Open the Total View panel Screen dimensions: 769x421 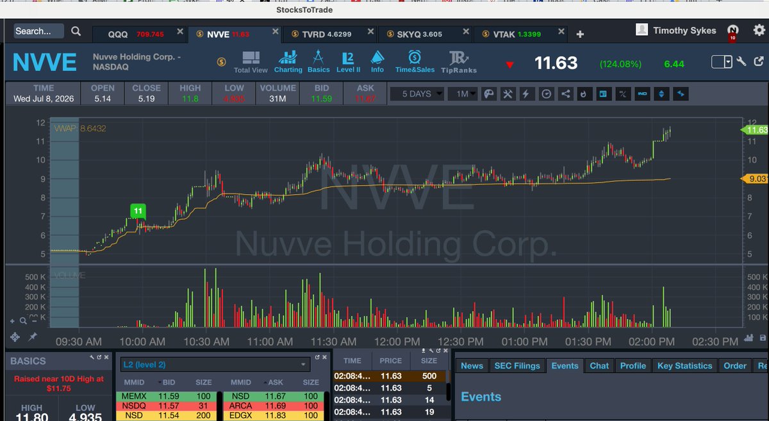click(251, 62)
